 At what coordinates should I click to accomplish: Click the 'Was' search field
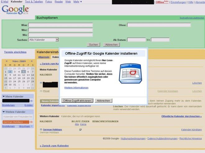point(61,25)
